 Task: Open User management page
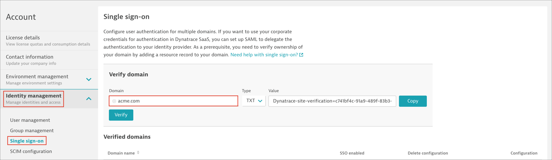tap(30, 120)
